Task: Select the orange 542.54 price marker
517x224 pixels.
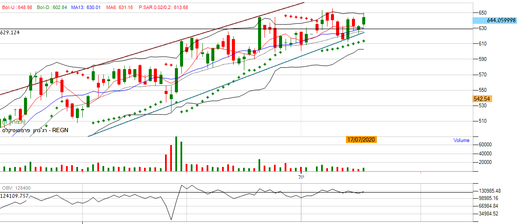Action: point(481,98)
